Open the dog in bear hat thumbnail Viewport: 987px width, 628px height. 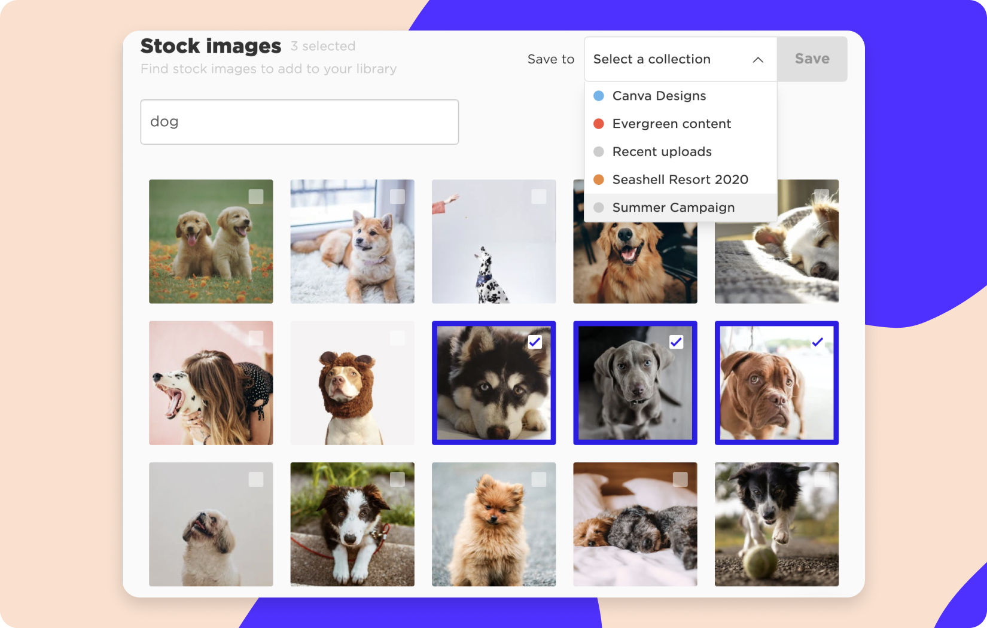point(352,383)
